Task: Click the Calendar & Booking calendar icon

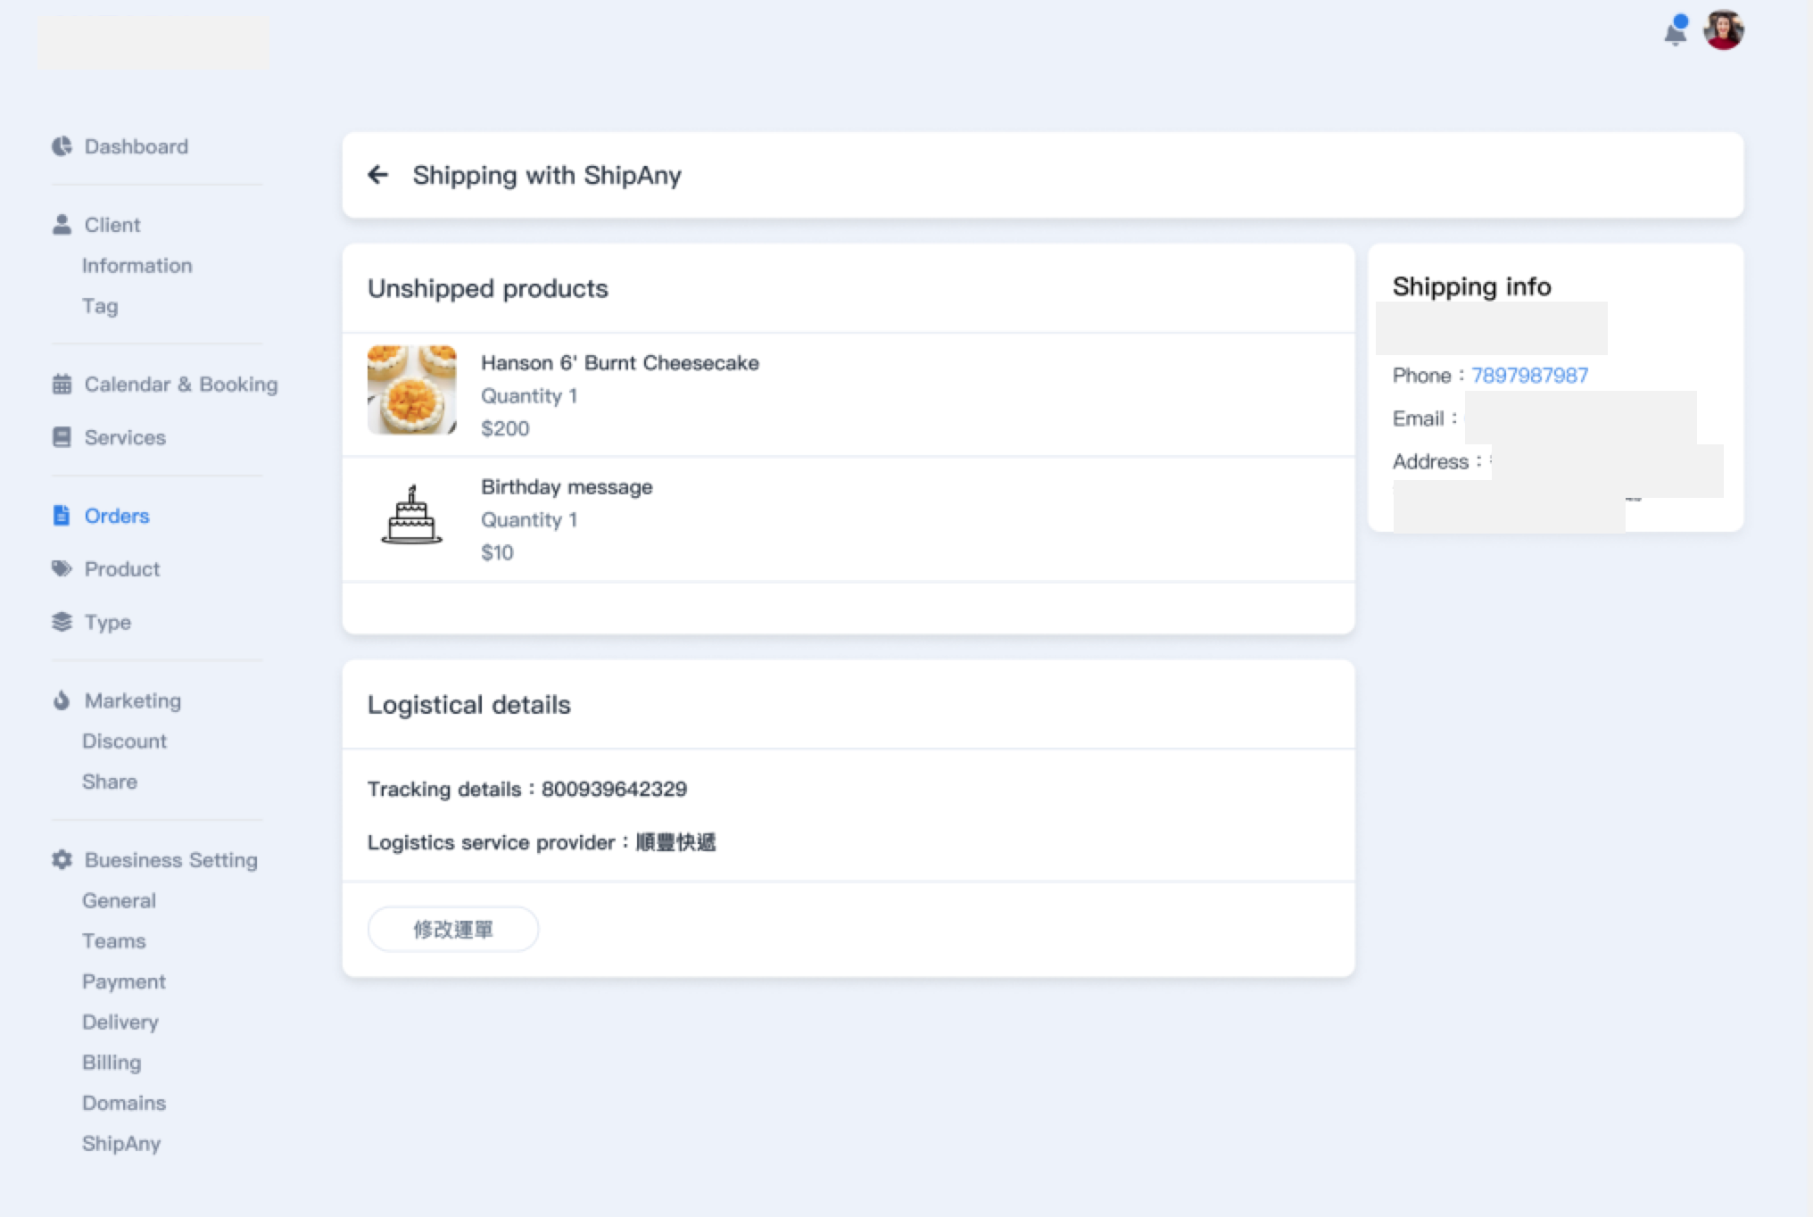Action: click(x=62, y=385)
